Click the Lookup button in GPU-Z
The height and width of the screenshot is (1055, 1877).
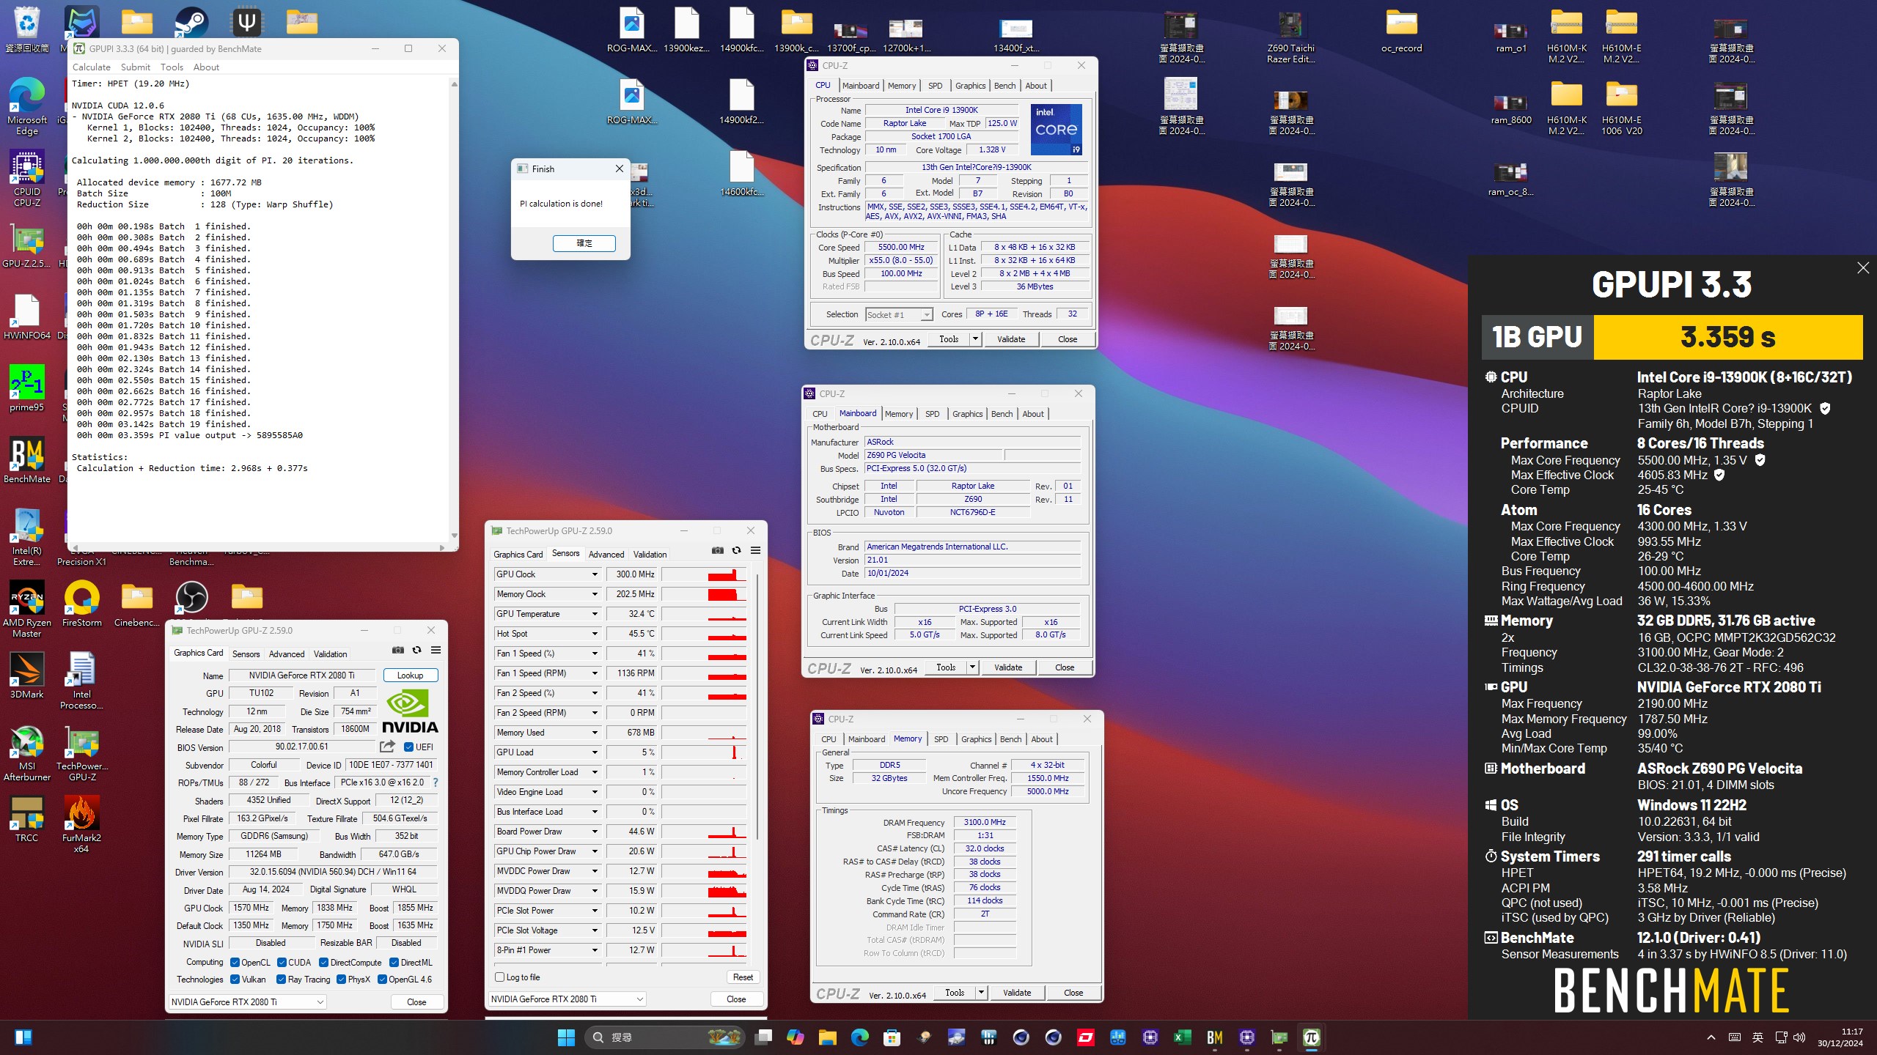coord(410,675)
